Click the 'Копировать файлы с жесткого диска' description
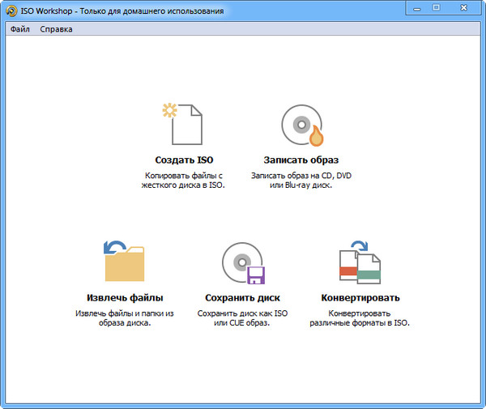Screen dimensions: 486x409 pyautogui.click(x=184, y=180)
